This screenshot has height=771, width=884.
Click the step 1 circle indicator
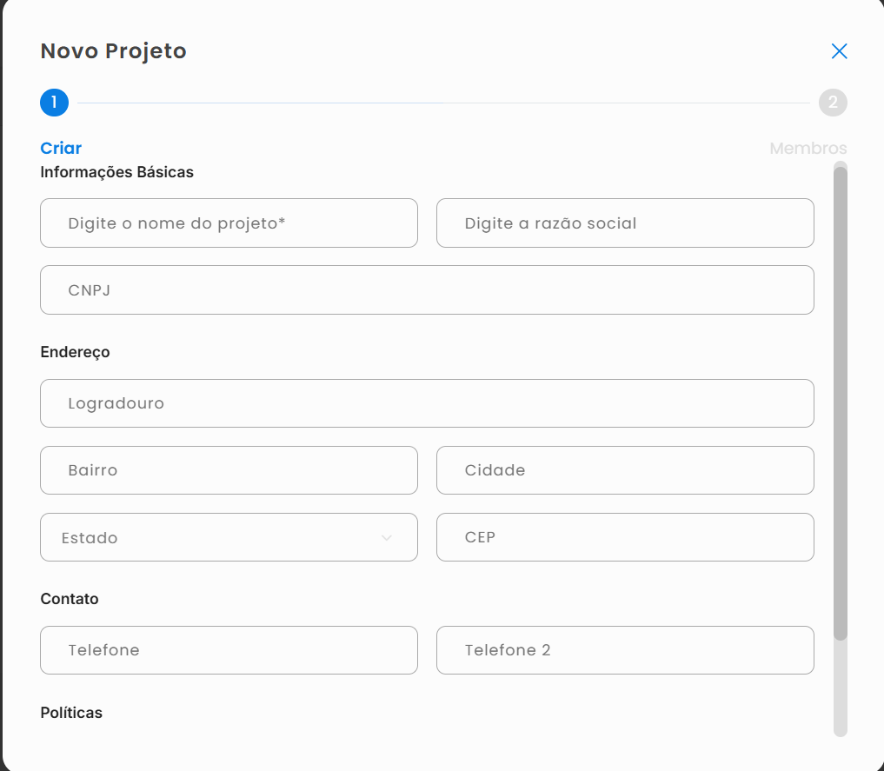(54, 103)
